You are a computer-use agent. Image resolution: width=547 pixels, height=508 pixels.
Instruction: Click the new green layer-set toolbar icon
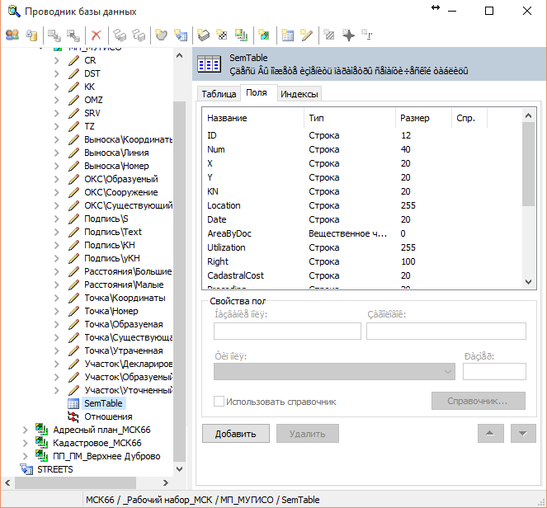(241, 35)
